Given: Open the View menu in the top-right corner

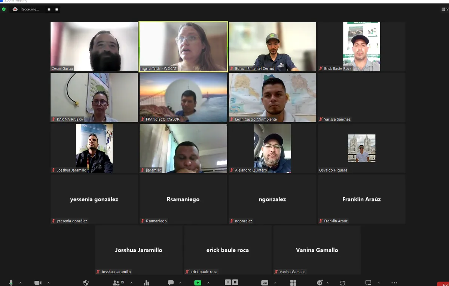Looking at the screenshot, I should [x=445, y=9].
